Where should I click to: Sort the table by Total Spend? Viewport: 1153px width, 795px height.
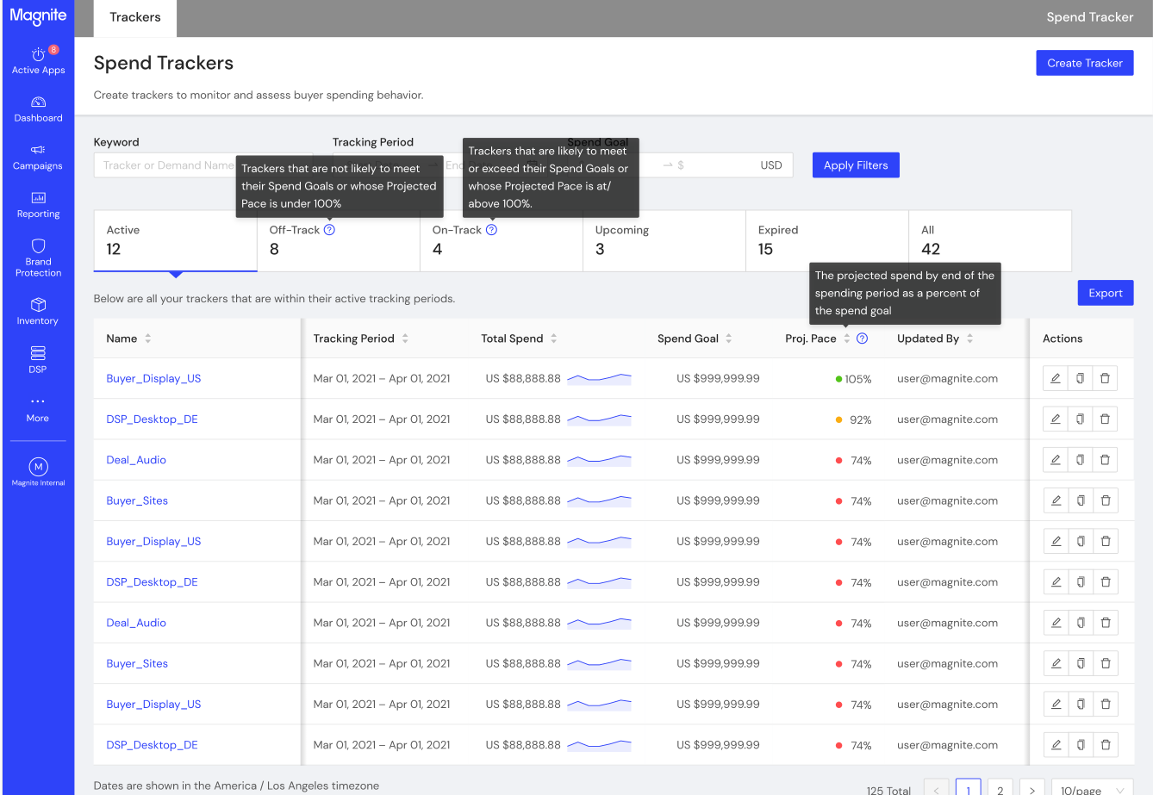point(554,338)
